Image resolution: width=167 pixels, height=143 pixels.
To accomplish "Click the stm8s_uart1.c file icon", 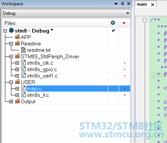I will (x=23, y=76).
